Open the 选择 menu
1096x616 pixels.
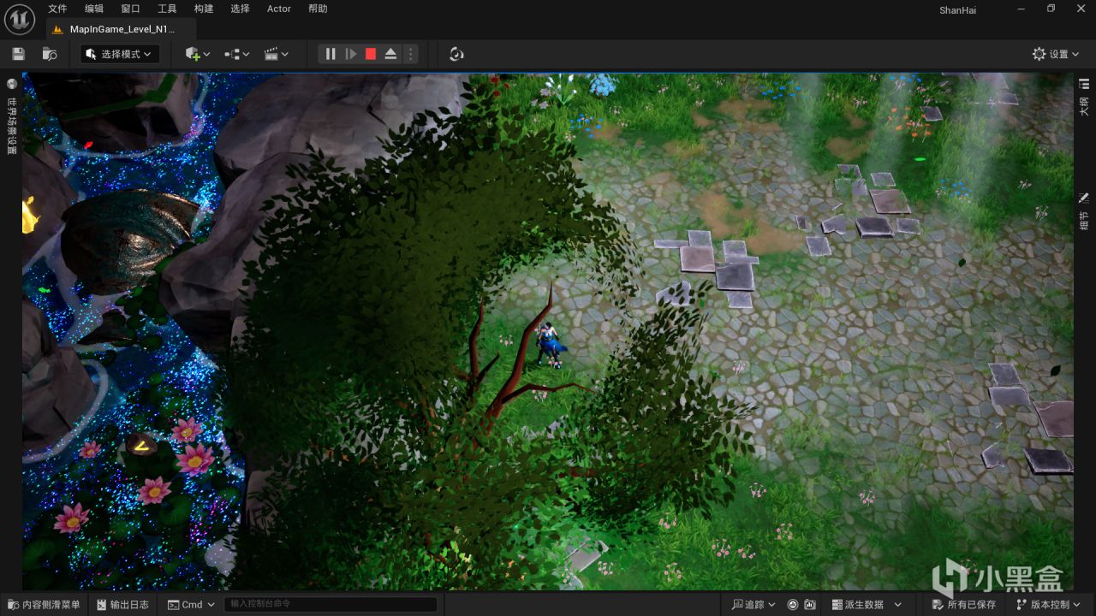[240, 9]
